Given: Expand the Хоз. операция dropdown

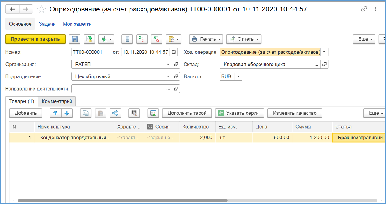Looking at the screenshot, I should coord(324,52).
